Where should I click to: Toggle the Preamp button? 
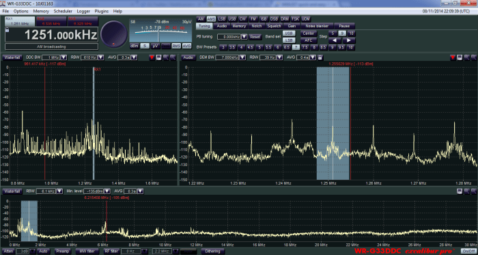pyautogui.click(x=63, y=252)
